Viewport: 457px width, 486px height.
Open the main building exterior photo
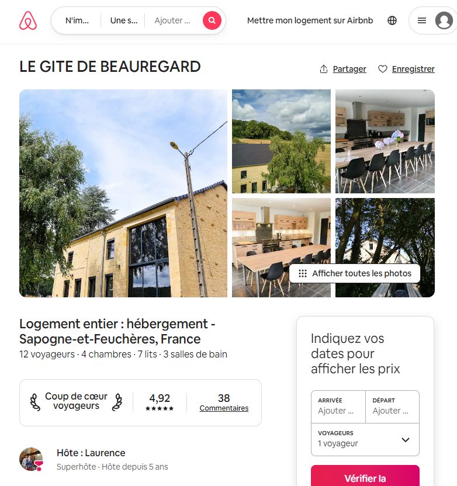pos(123,193)
